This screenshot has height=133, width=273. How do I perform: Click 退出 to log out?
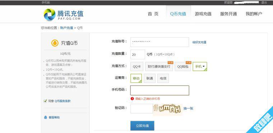coord(264,3)
